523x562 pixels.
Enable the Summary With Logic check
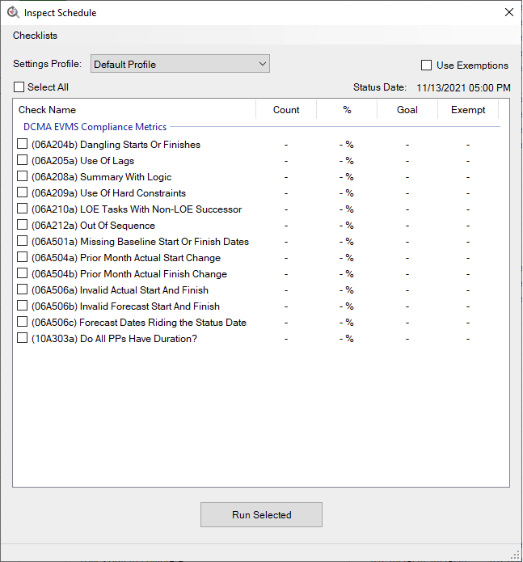[x=23, y=176]
